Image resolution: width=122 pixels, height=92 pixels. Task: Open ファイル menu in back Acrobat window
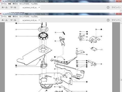(4, 4)
